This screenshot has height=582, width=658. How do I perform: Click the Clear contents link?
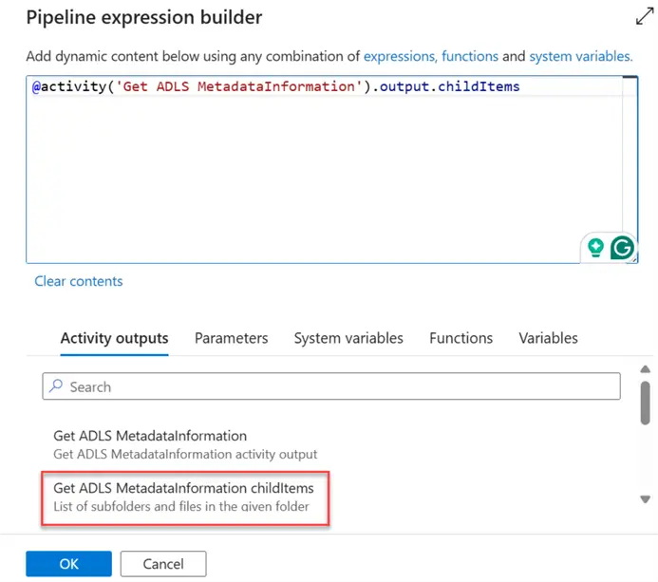pyautogui.click(x=79, y=281)
